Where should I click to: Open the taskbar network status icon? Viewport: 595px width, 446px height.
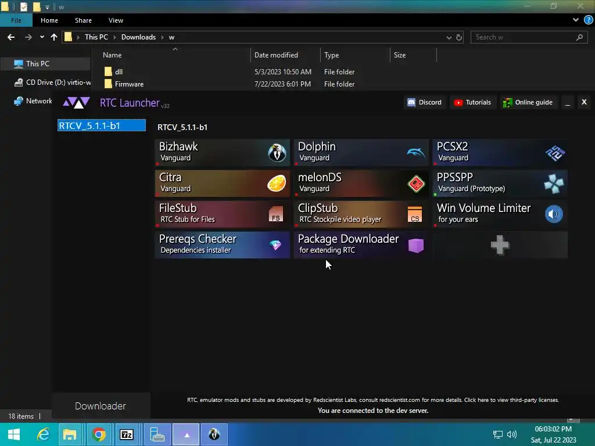click(498, 434)
